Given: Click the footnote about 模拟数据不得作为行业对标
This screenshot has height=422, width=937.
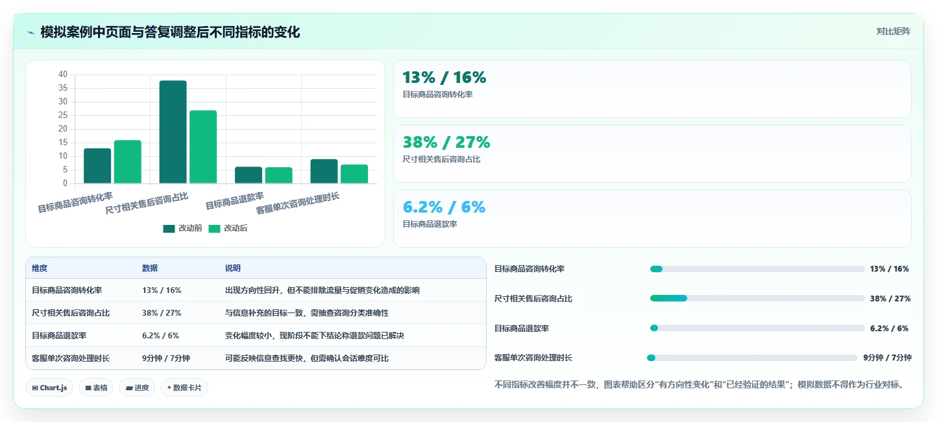Looking at the screenshot, I should click(699, 385).
